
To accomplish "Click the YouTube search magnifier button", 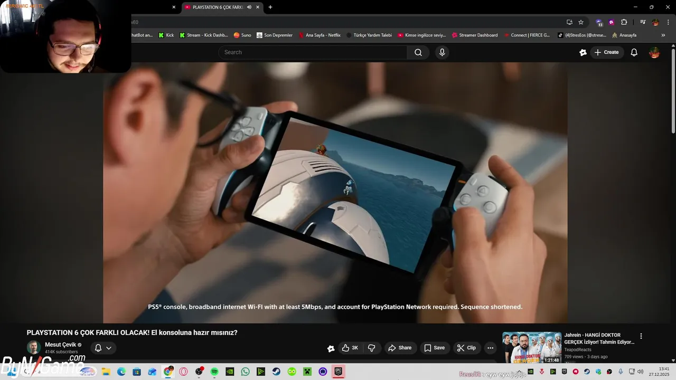I will point(418,52).
